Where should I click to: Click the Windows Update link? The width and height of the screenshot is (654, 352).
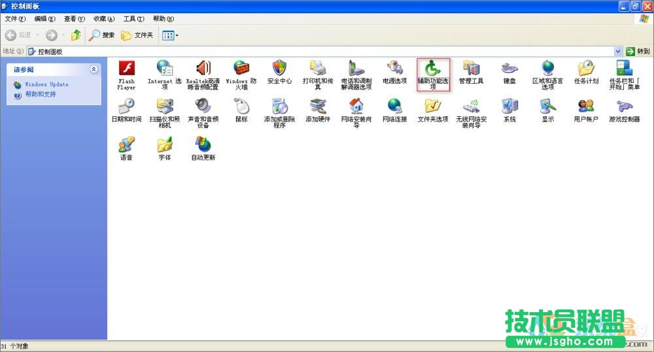[46, 84]
